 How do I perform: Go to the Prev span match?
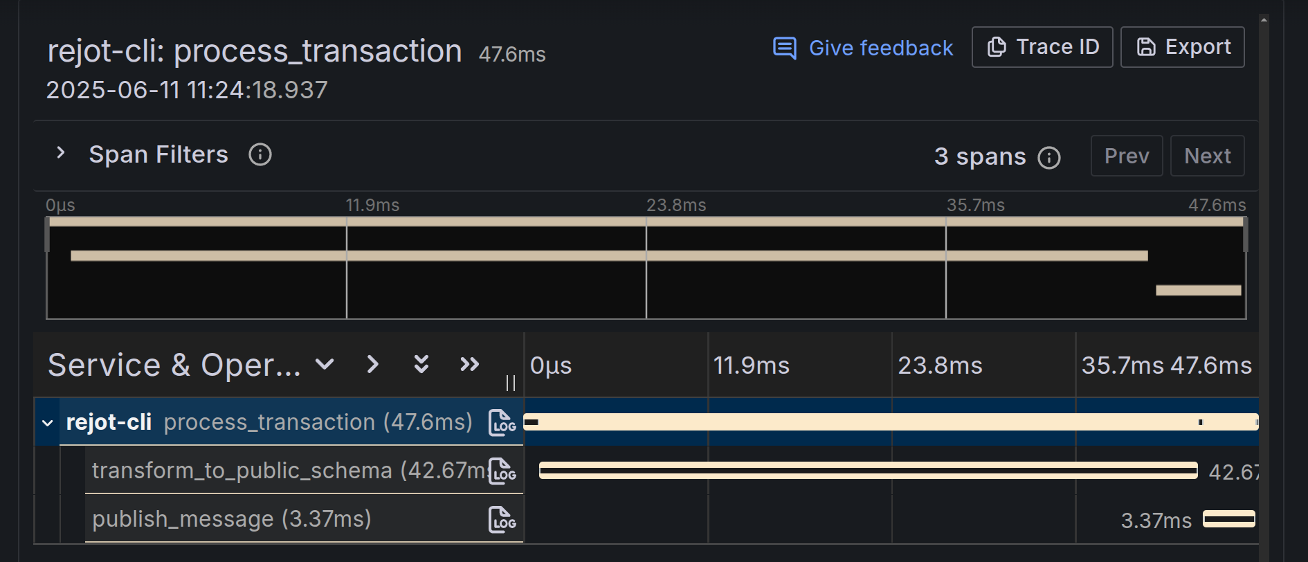pyautogui.click(x=1126, y=156)
